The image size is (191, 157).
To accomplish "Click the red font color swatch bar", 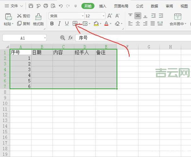I will [106, 25].
